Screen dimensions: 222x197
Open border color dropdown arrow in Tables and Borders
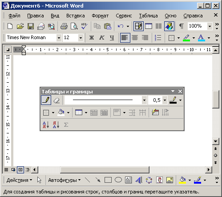(x=180, y=100)
